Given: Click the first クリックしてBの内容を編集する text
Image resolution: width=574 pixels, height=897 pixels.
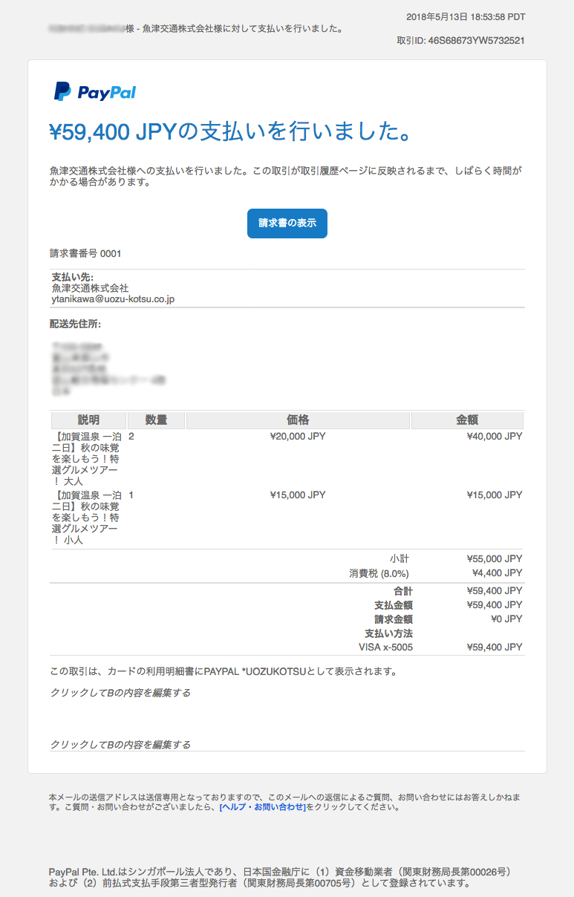Looking at the screenshot, I should pyautogui.click(x=120, y=693).
